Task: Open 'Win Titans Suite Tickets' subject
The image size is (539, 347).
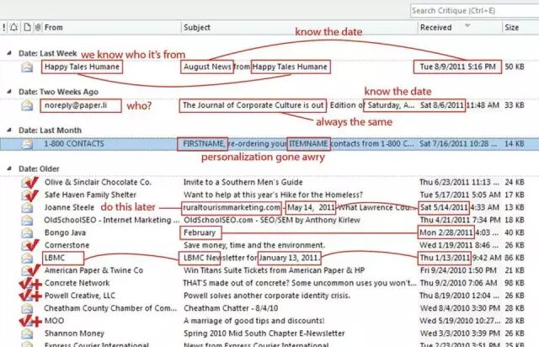Action: click(x=274, y=270)
